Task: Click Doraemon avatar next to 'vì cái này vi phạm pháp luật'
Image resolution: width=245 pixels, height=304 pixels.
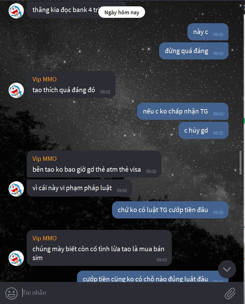Action: point(16,189)
